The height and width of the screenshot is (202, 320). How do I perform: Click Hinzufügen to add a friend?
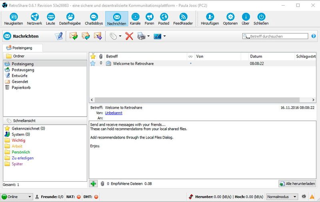point(210,19)
